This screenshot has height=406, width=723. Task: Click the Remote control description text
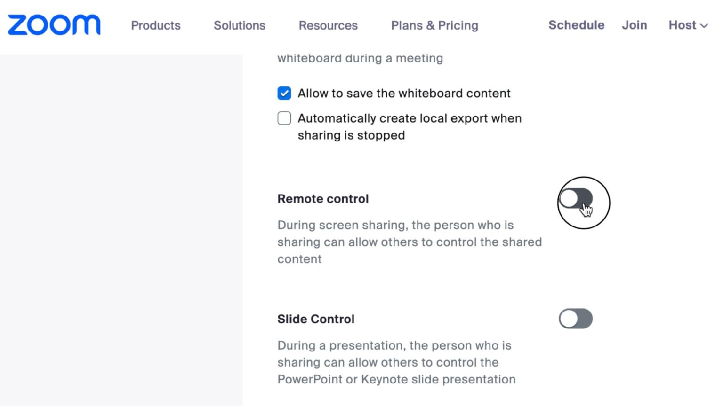pos(409,242)
